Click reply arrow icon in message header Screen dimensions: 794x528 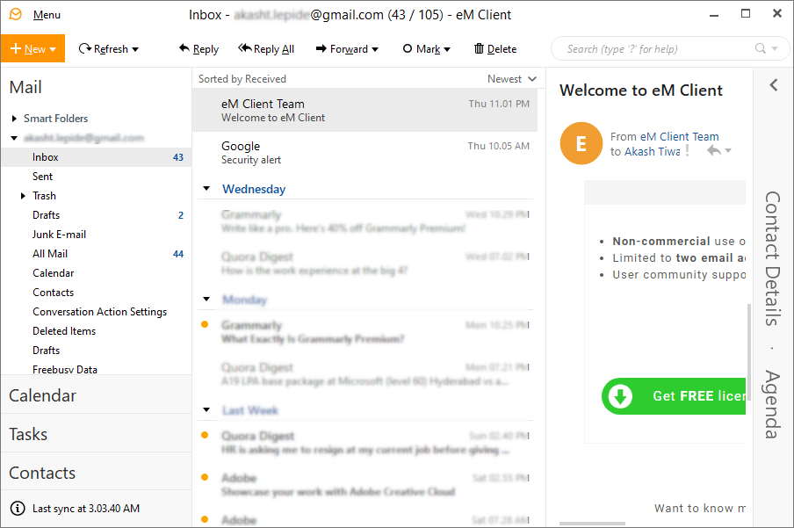(714, 150)
